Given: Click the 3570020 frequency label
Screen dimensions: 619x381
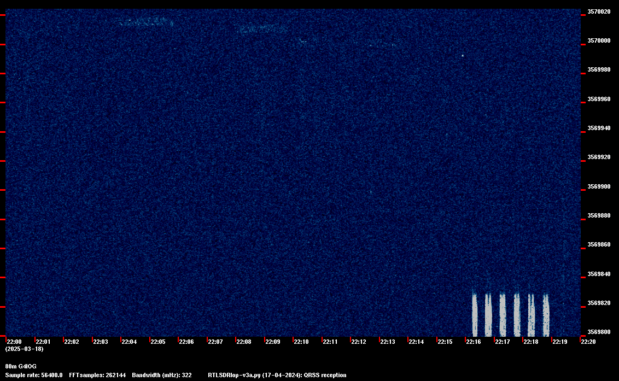Looking at the screenshot, I should click(599, 12).
